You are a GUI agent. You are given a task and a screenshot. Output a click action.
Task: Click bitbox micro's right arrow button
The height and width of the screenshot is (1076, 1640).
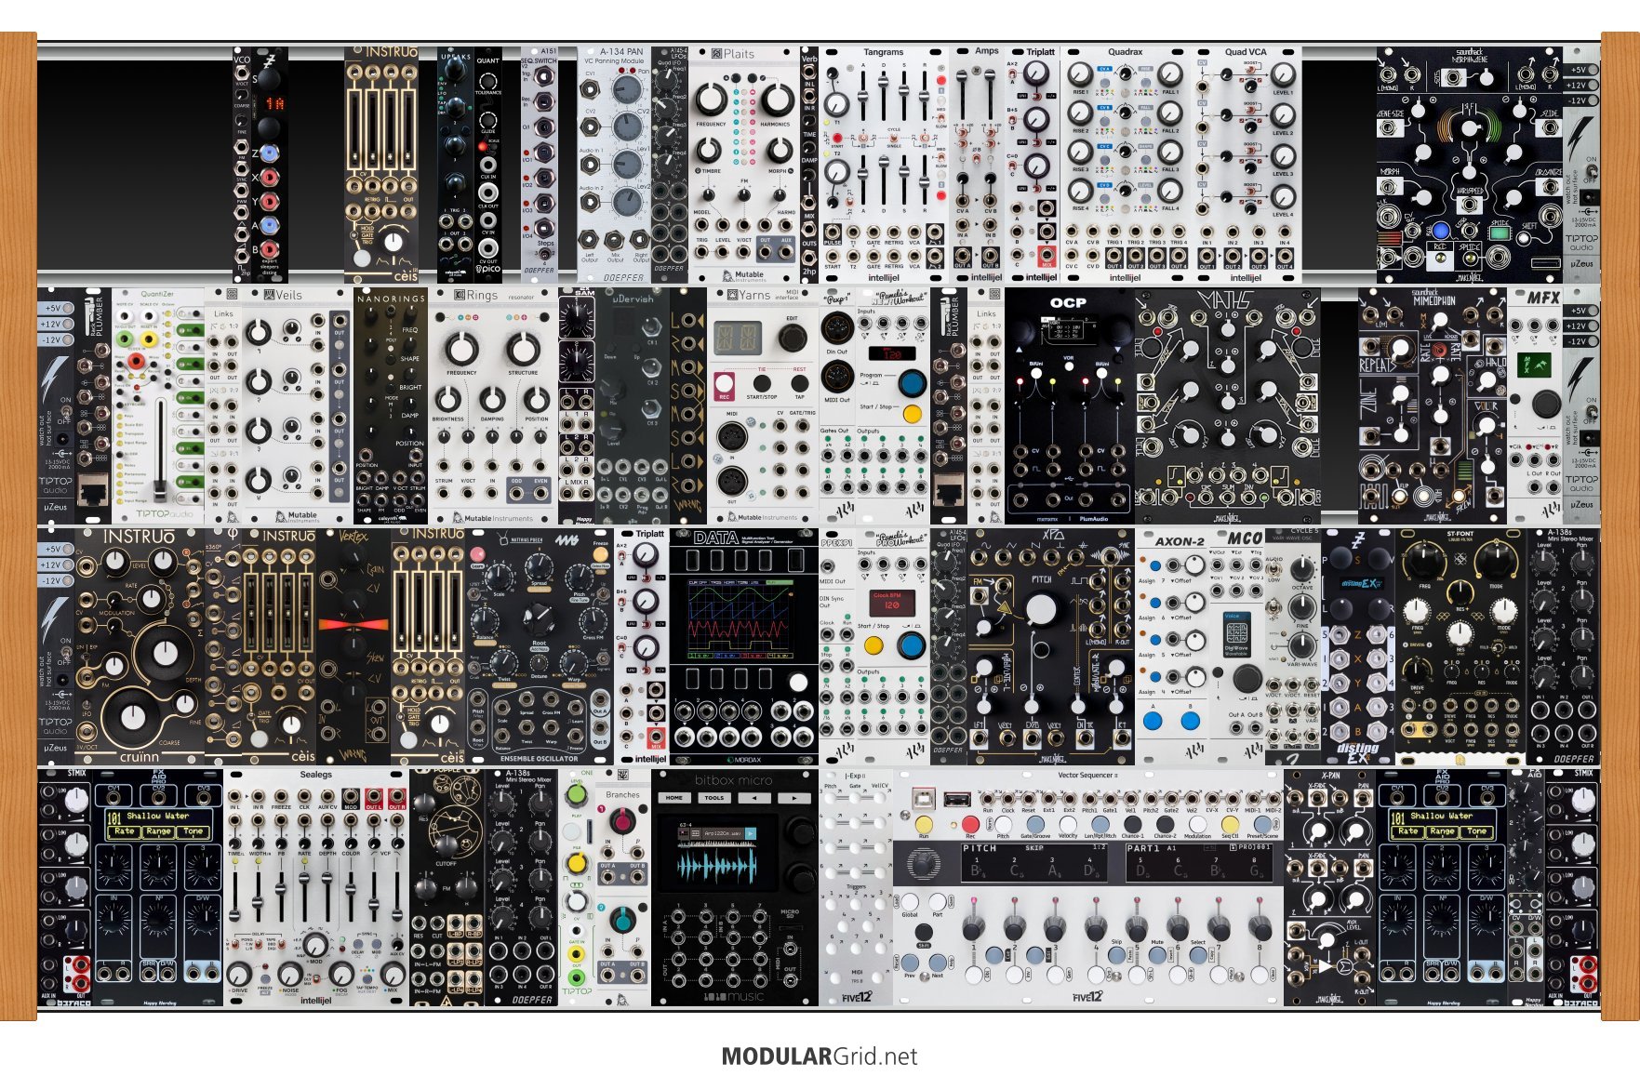pos(793,798)
